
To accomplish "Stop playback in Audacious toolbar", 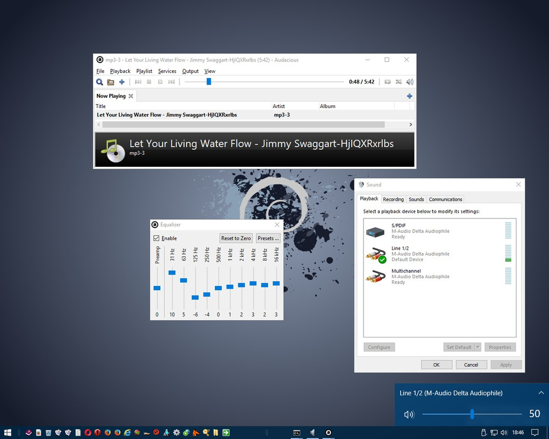I will (160, 82).
